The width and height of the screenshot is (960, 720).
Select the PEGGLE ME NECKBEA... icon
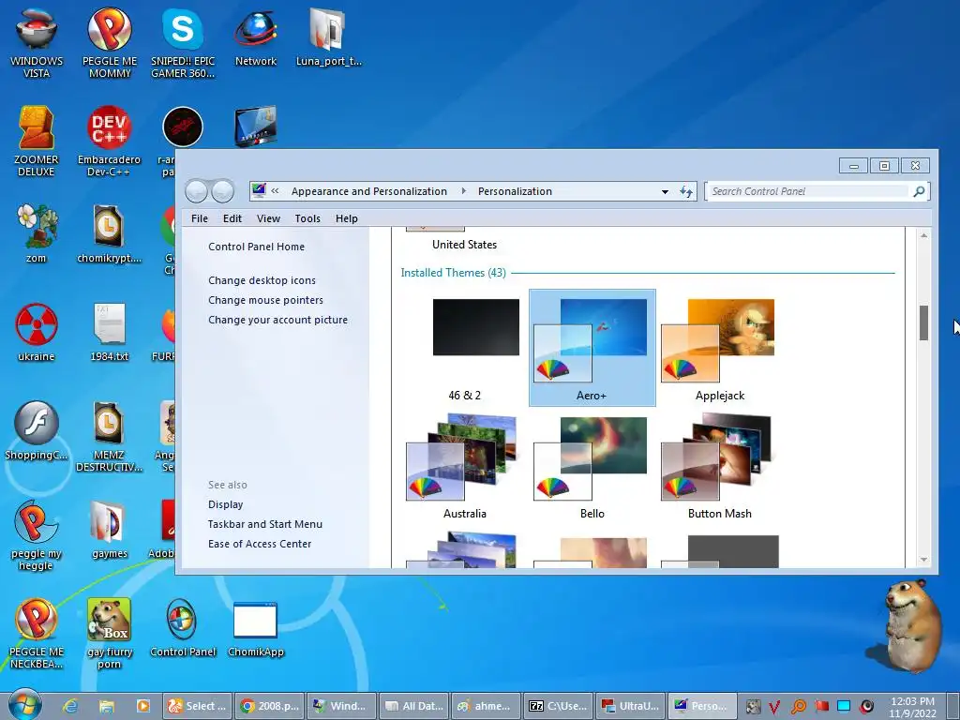[37, 634]
